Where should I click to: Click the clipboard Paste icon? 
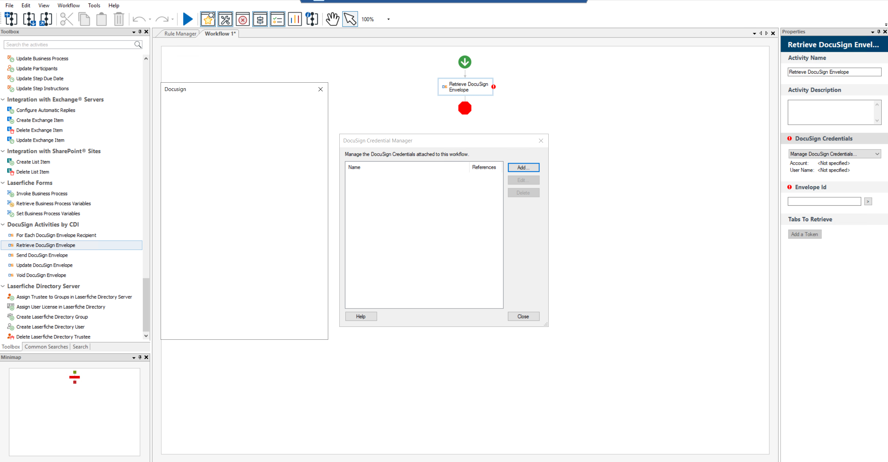102,19
